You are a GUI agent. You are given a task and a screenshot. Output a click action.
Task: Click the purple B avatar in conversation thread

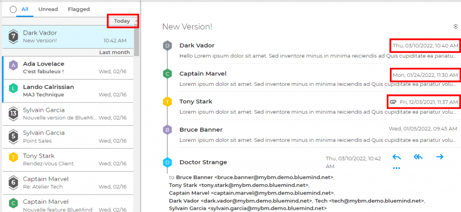click(167, 130)
